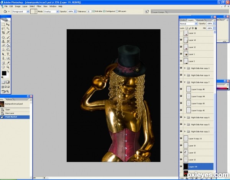
Task: Toggle the Contiguous checkbox
Action: [x=104, y=11]
